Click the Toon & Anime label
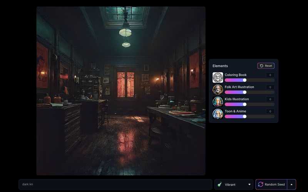The height and width of the screenshot is (192, 308). pos(235,111)
